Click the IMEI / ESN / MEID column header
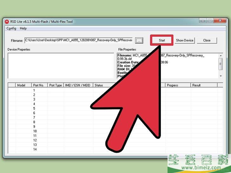 [x=78, y=85]
